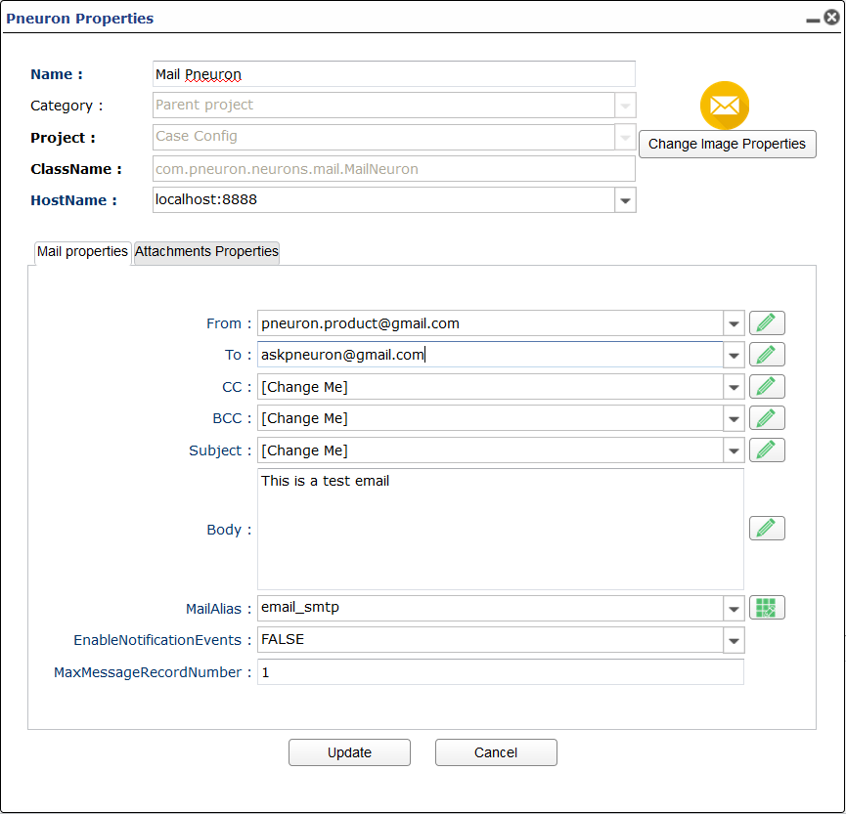Expand the MailAlias dropdown list
Image resolution: width=846 pixels, height=814 pixels.
click(734, 609)
